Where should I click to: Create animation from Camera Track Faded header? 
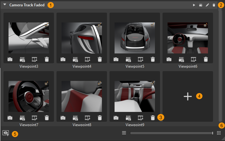coord(201,5)
